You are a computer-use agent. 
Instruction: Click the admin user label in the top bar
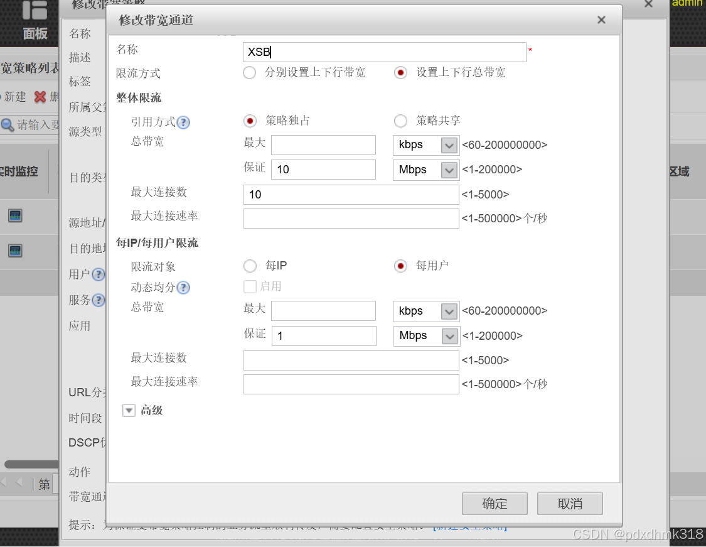688,3
